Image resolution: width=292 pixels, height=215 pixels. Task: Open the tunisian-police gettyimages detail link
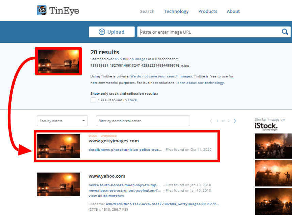tap(125, 149)
